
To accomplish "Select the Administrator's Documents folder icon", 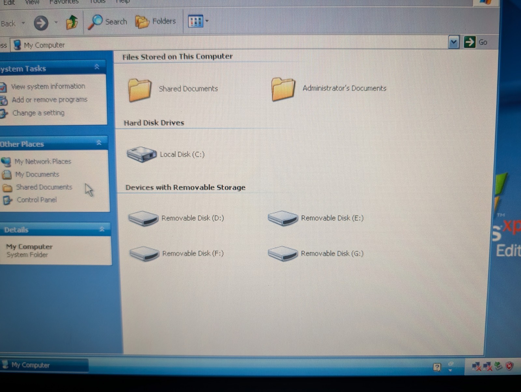I will [283, 89].
